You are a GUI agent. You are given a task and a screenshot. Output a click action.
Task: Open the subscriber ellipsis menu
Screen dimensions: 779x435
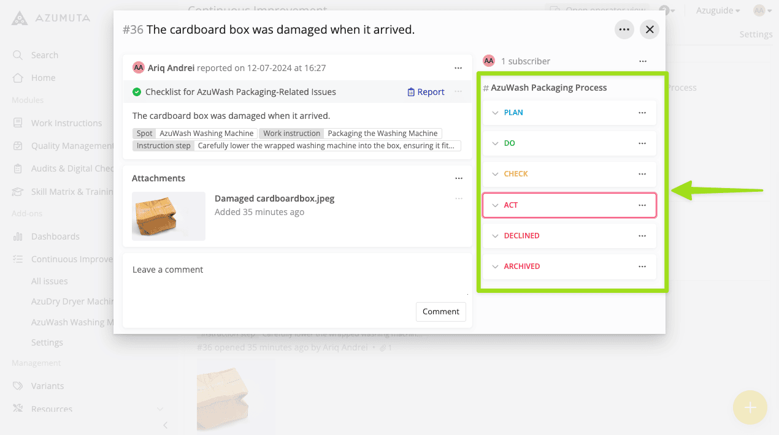pos(642,61)
